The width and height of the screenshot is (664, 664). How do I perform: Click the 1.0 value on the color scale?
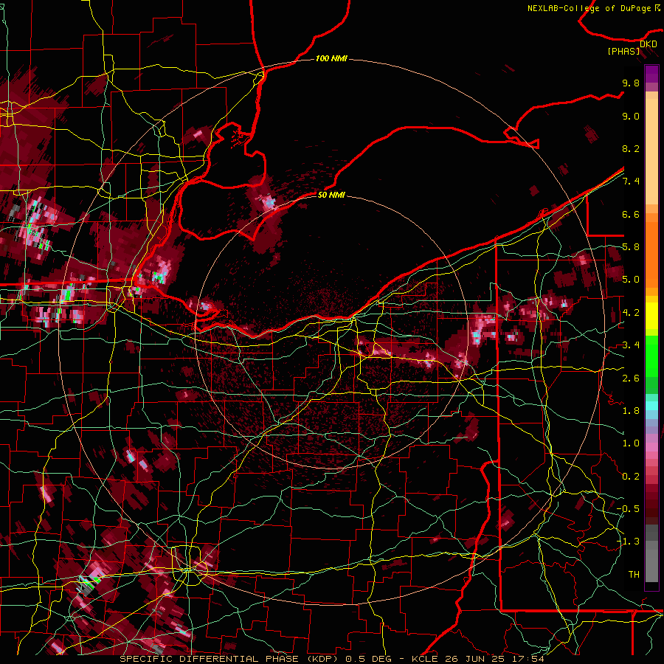pos(631,443)
